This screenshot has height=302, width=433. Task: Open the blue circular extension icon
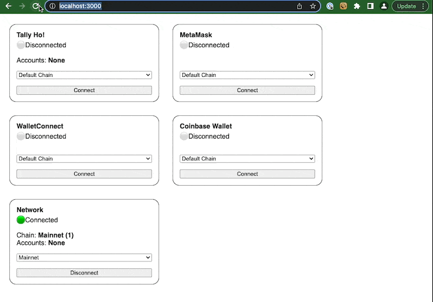(330, 6)
